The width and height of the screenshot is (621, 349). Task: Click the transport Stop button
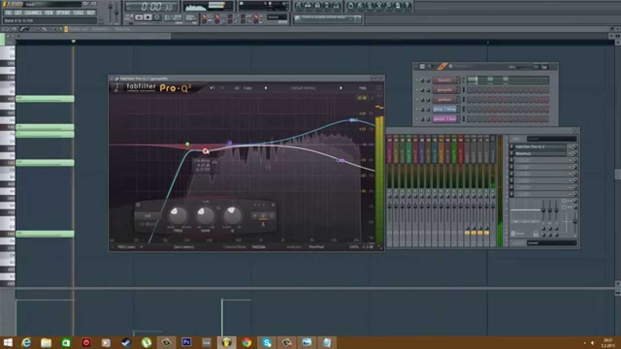147,17
